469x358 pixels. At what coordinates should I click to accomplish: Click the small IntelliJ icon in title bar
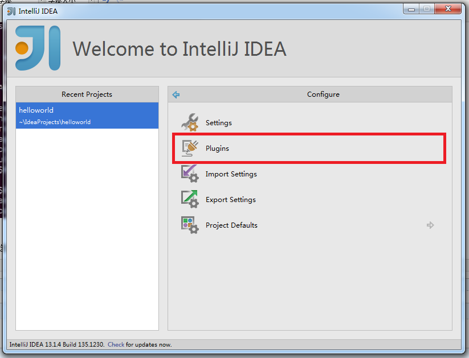point(11,11)
